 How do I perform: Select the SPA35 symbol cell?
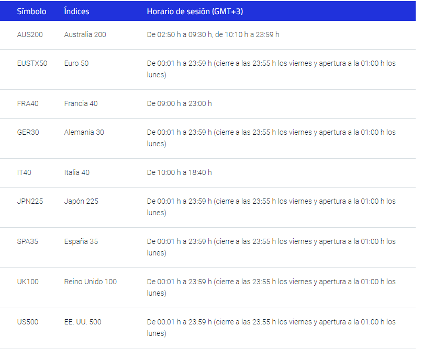[28, 241]
